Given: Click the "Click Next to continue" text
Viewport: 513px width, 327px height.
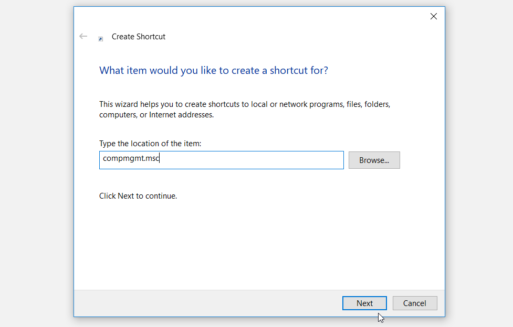Looking at the screenshot, I should coord(138,196).
